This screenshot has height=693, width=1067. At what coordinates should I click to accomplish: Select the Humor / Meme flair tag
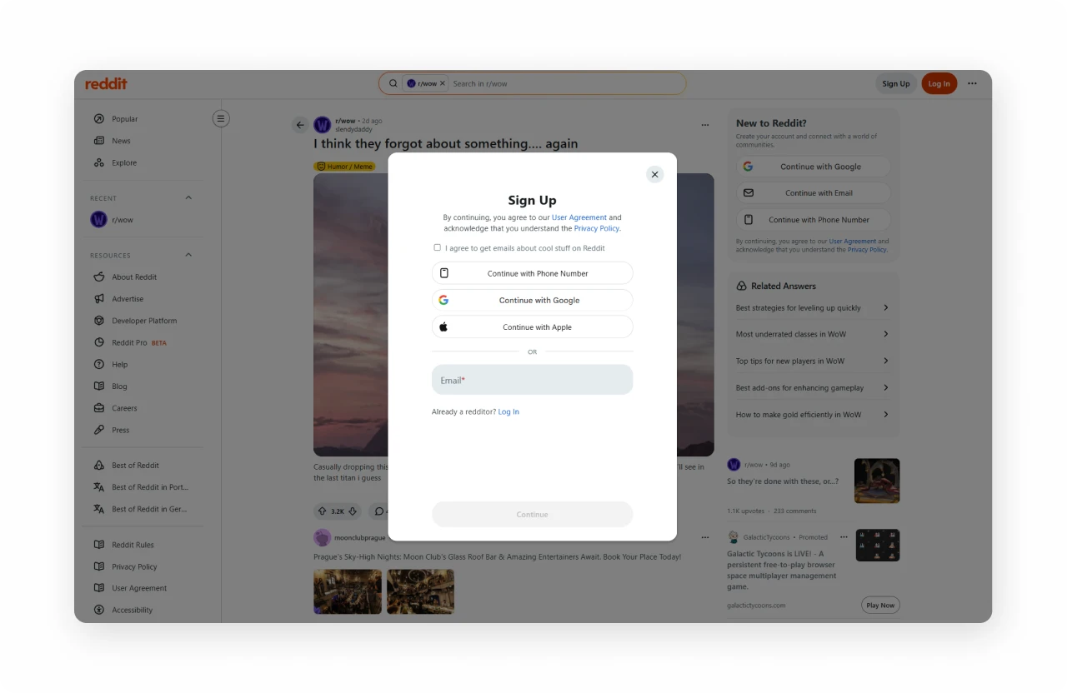click(x=344, y=167)
